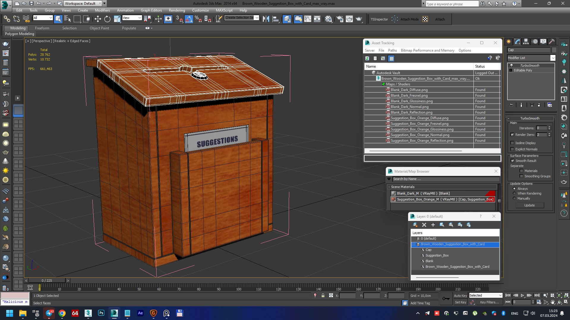Open the MAXScript menu
570x320 pixels.
224,10
